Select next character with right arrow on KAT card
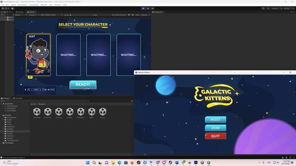The width and height of the screenshot is (296, 166). [x=49, y=71]
